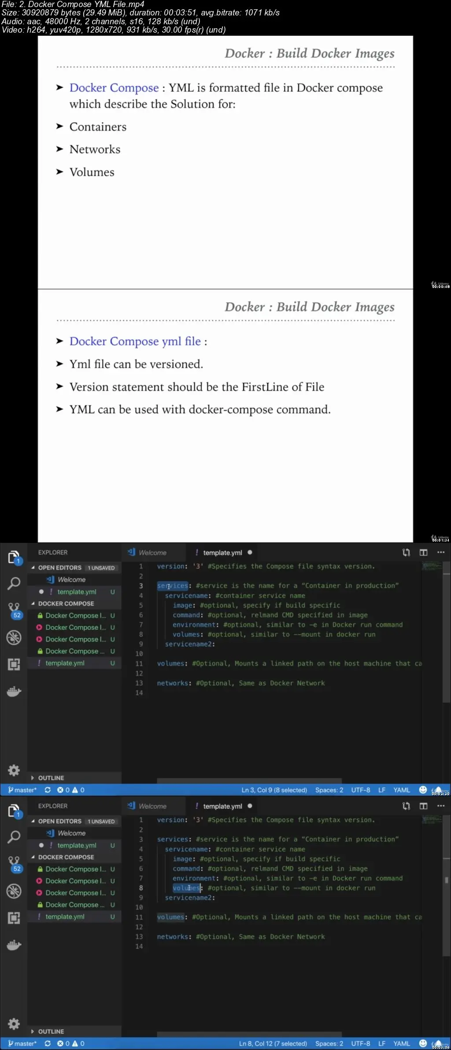Open Manage gear in upper VS Code frame
The height and width of the screenshot is (1050, 451).
[x=14, y=770]
